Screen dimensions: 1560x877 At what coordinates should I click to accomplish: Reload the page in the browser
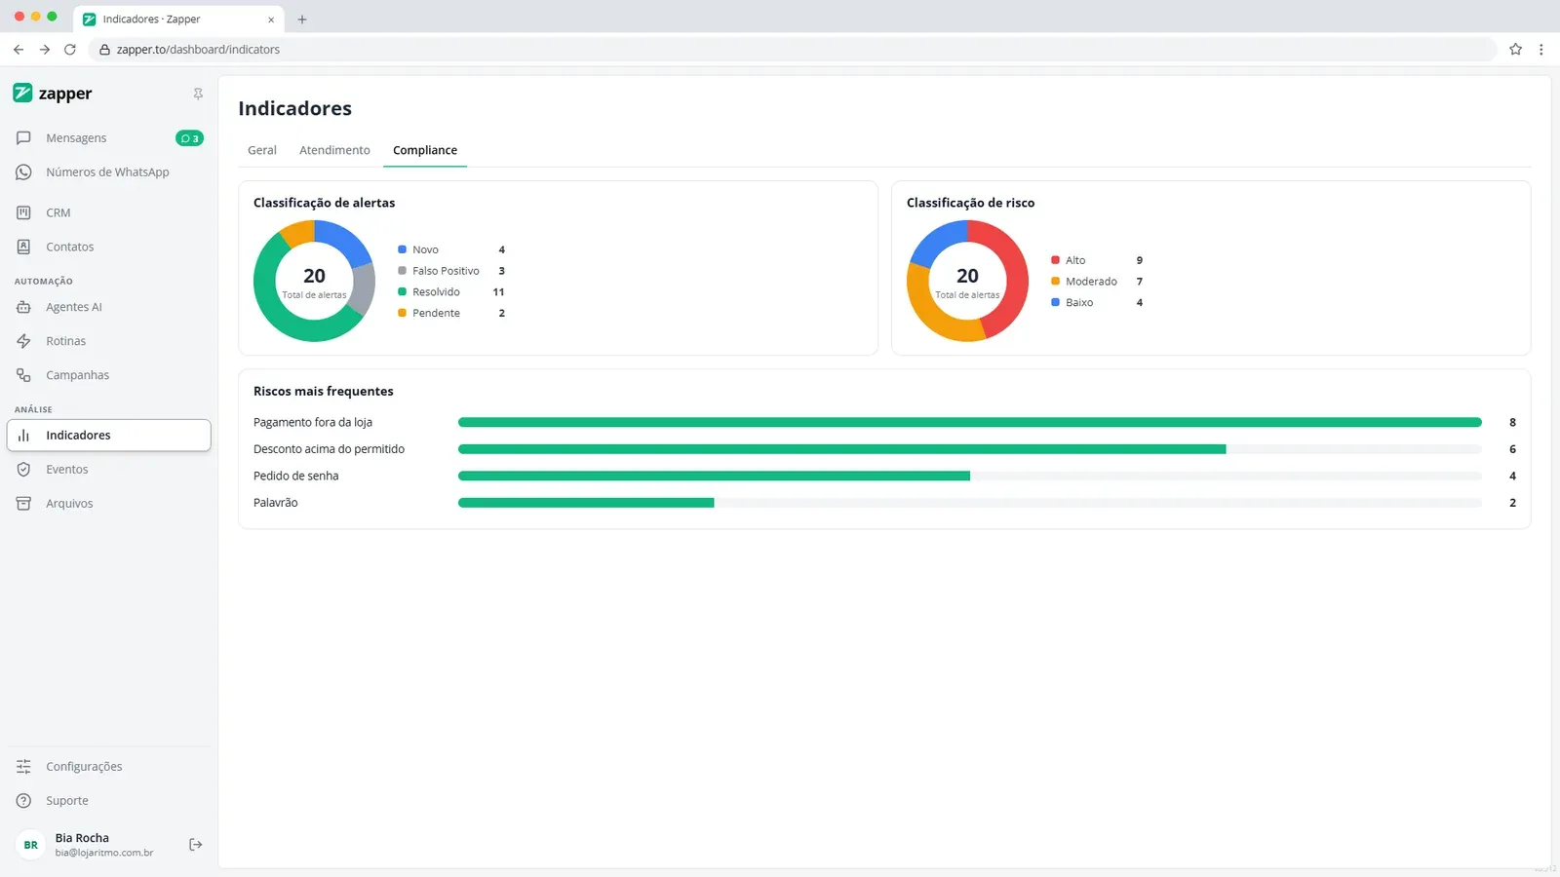pos(70,49)
